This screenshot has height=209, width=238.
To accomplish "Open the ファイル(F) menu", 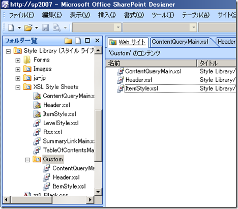I will 21,15.
